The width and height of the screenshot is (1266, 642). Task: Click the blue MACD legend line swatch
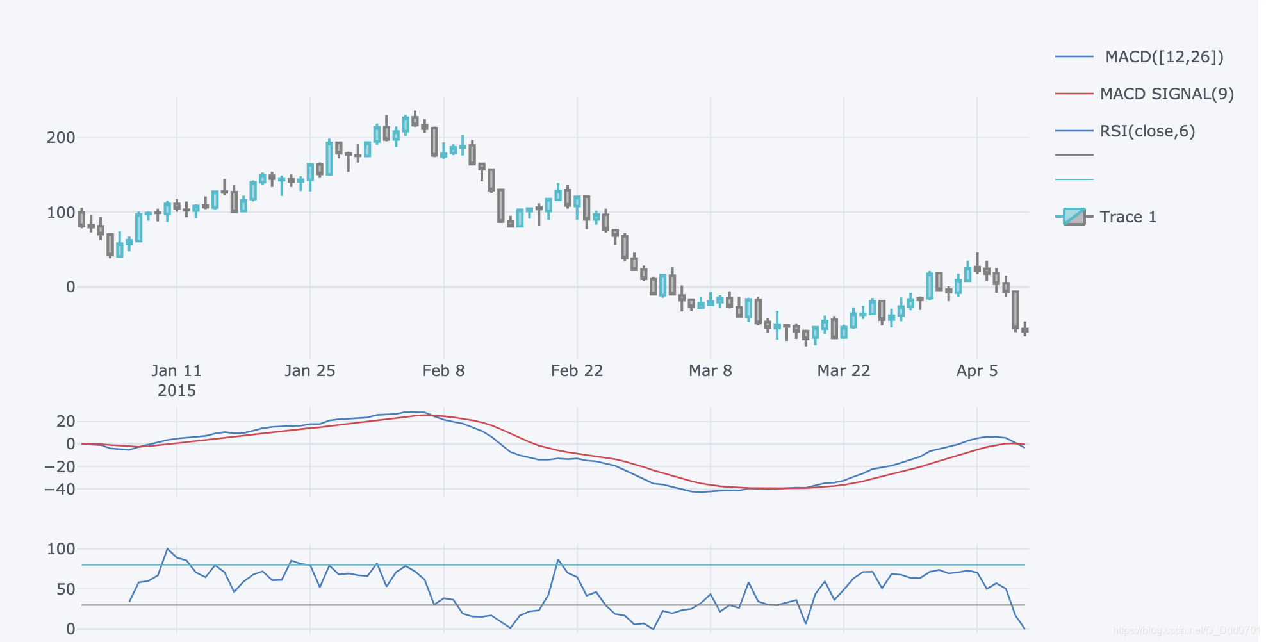point(1074,57)
